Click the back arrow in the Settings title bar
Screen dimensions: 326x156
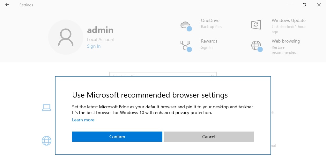[7, 5]
